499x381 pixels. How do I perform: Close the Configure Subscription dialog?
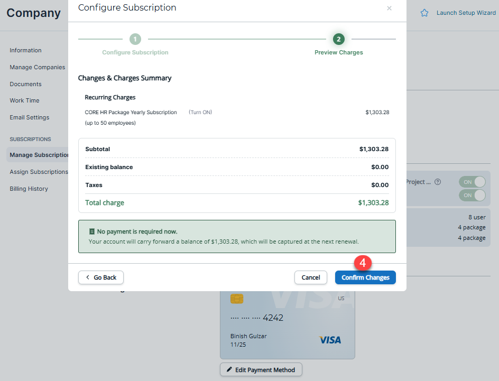tap(389, 8)
